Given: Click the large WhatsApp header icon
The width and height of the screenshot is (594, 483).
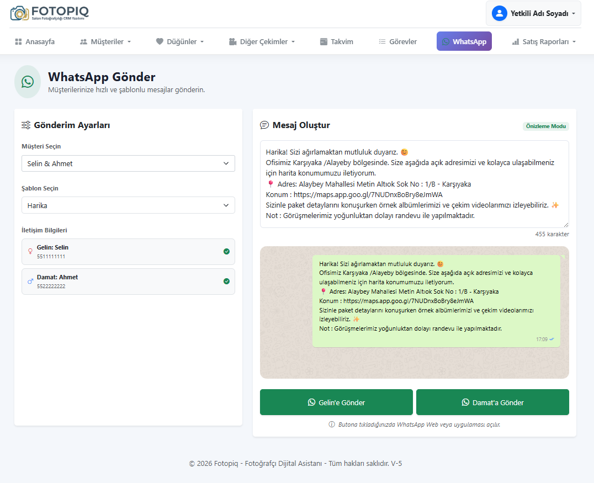Looking at the screenshot, I should tap(28, 82).
